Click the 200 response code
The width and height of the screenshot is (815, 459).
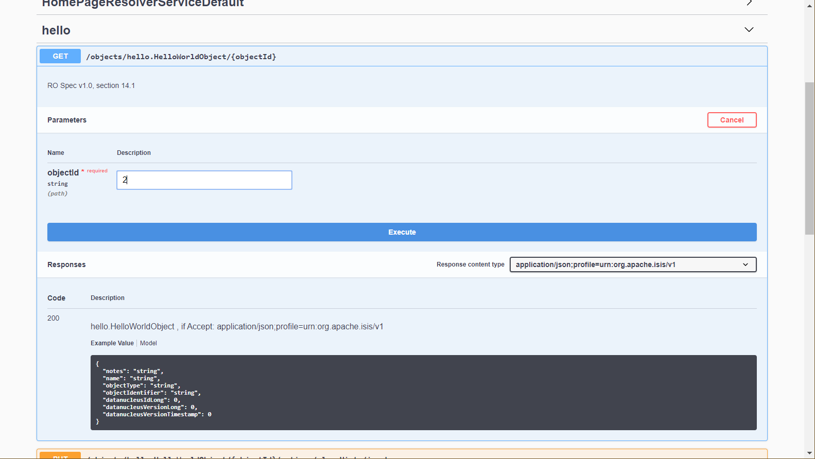54,318
